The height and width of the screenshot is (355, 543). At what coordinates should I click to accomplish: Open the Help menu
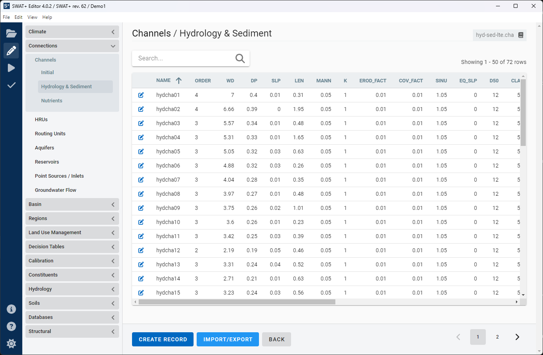tap(47, 17)
